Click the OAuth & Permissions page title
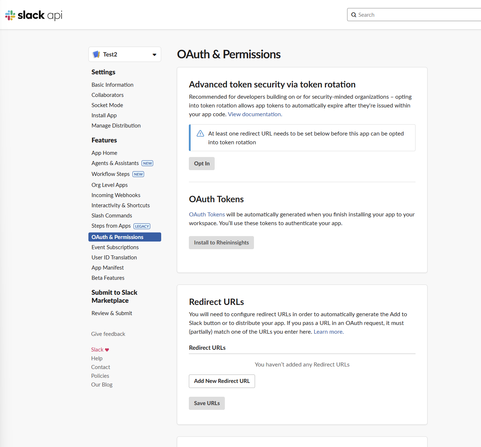This screenshot has height=447, width=481. click(229, 54)
